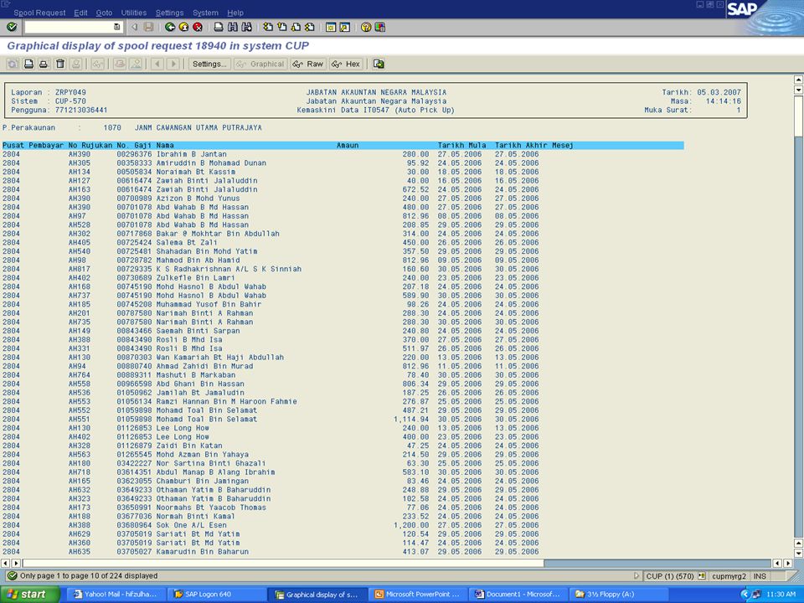Click the Create New Session icon
Image resolution: width=804 pixels, height=603 pixels.
pos(331,27)
